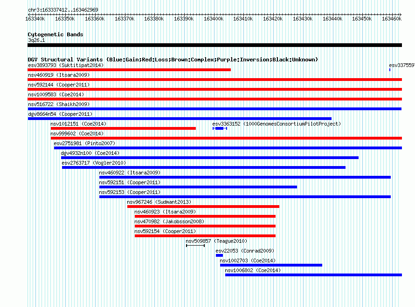Open the nsv967246 (Sudmant2013) label
This screenshot has width=415, height=307.
(x=159, y=202)
